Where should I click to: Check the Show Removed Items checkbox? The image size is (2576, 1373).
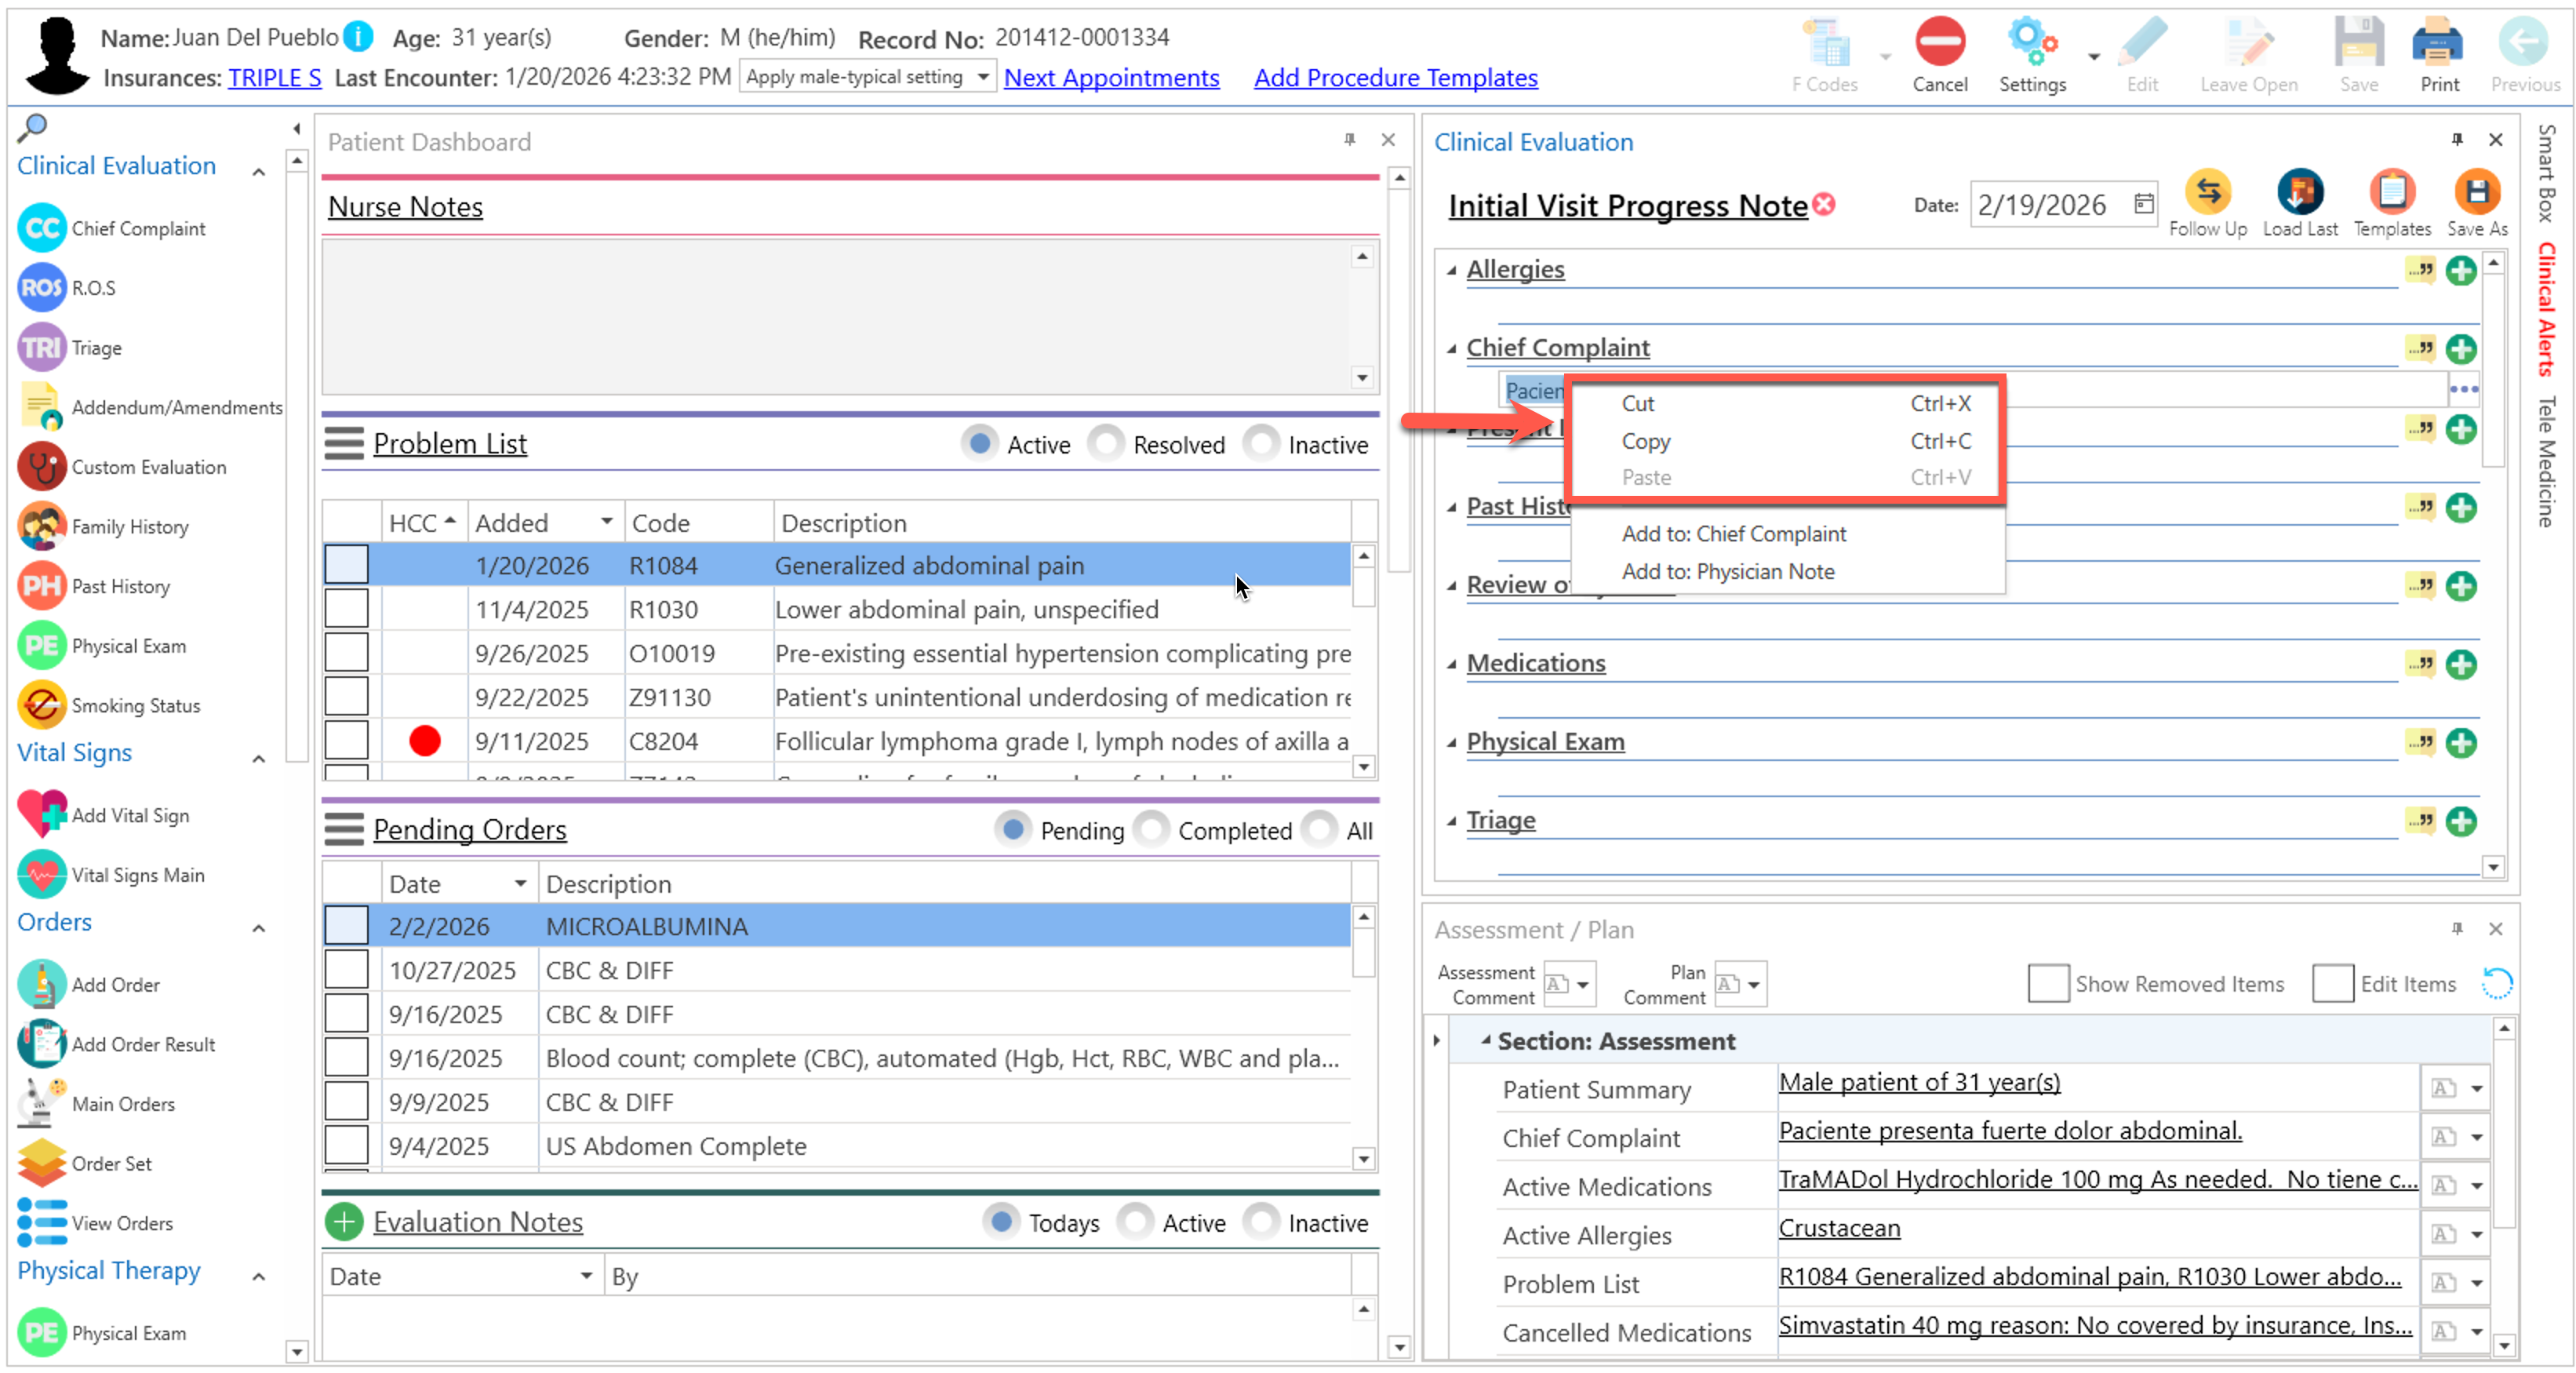pyautogui.click(x=2047, y=984)
